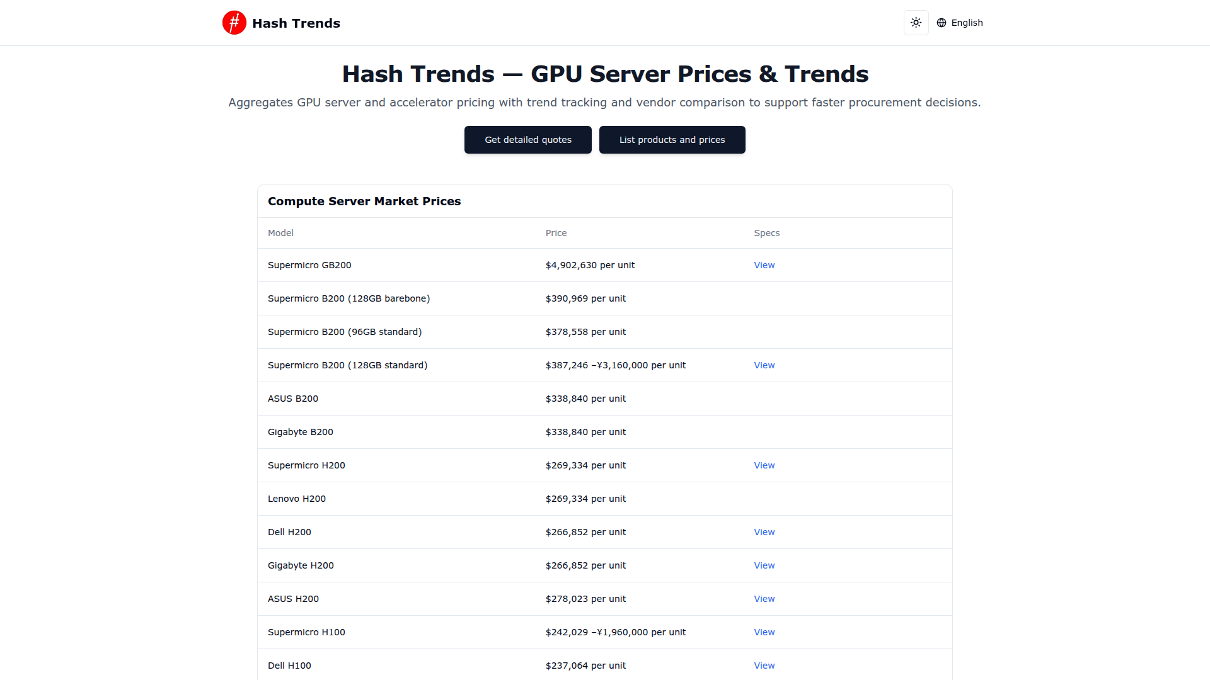Screen dimensions: 1210x680
Task: Click the Compute Server Market Prices heading
Action: [x=364, y=201]
